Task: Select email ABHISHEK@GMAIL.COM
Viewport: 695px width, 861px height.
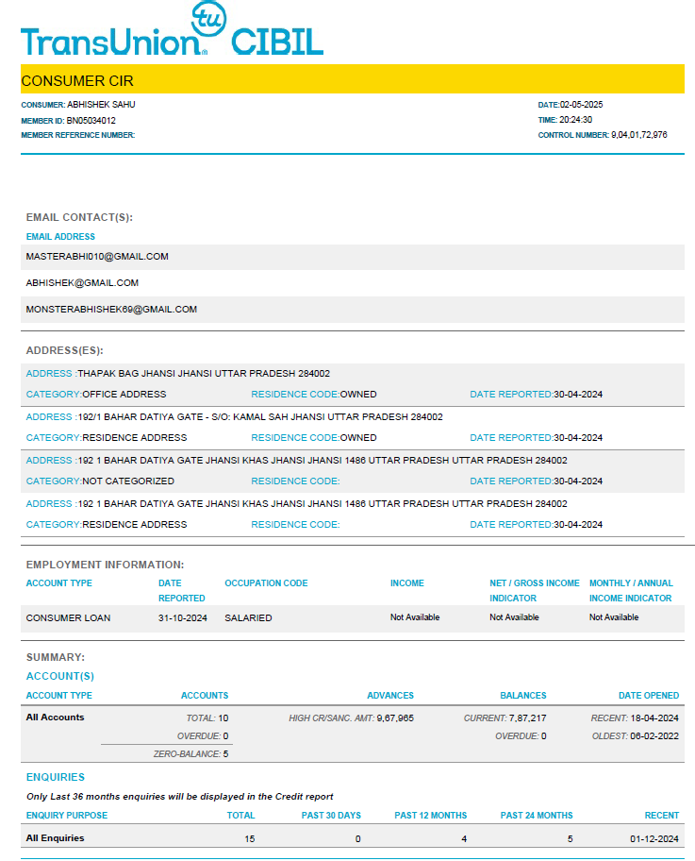Action: coord(82,283)
